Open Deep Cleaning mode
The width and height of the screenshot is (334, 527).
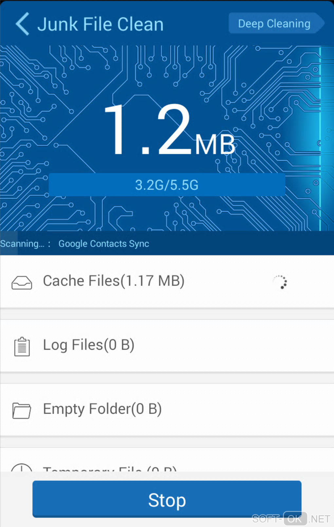coord(275,24)
